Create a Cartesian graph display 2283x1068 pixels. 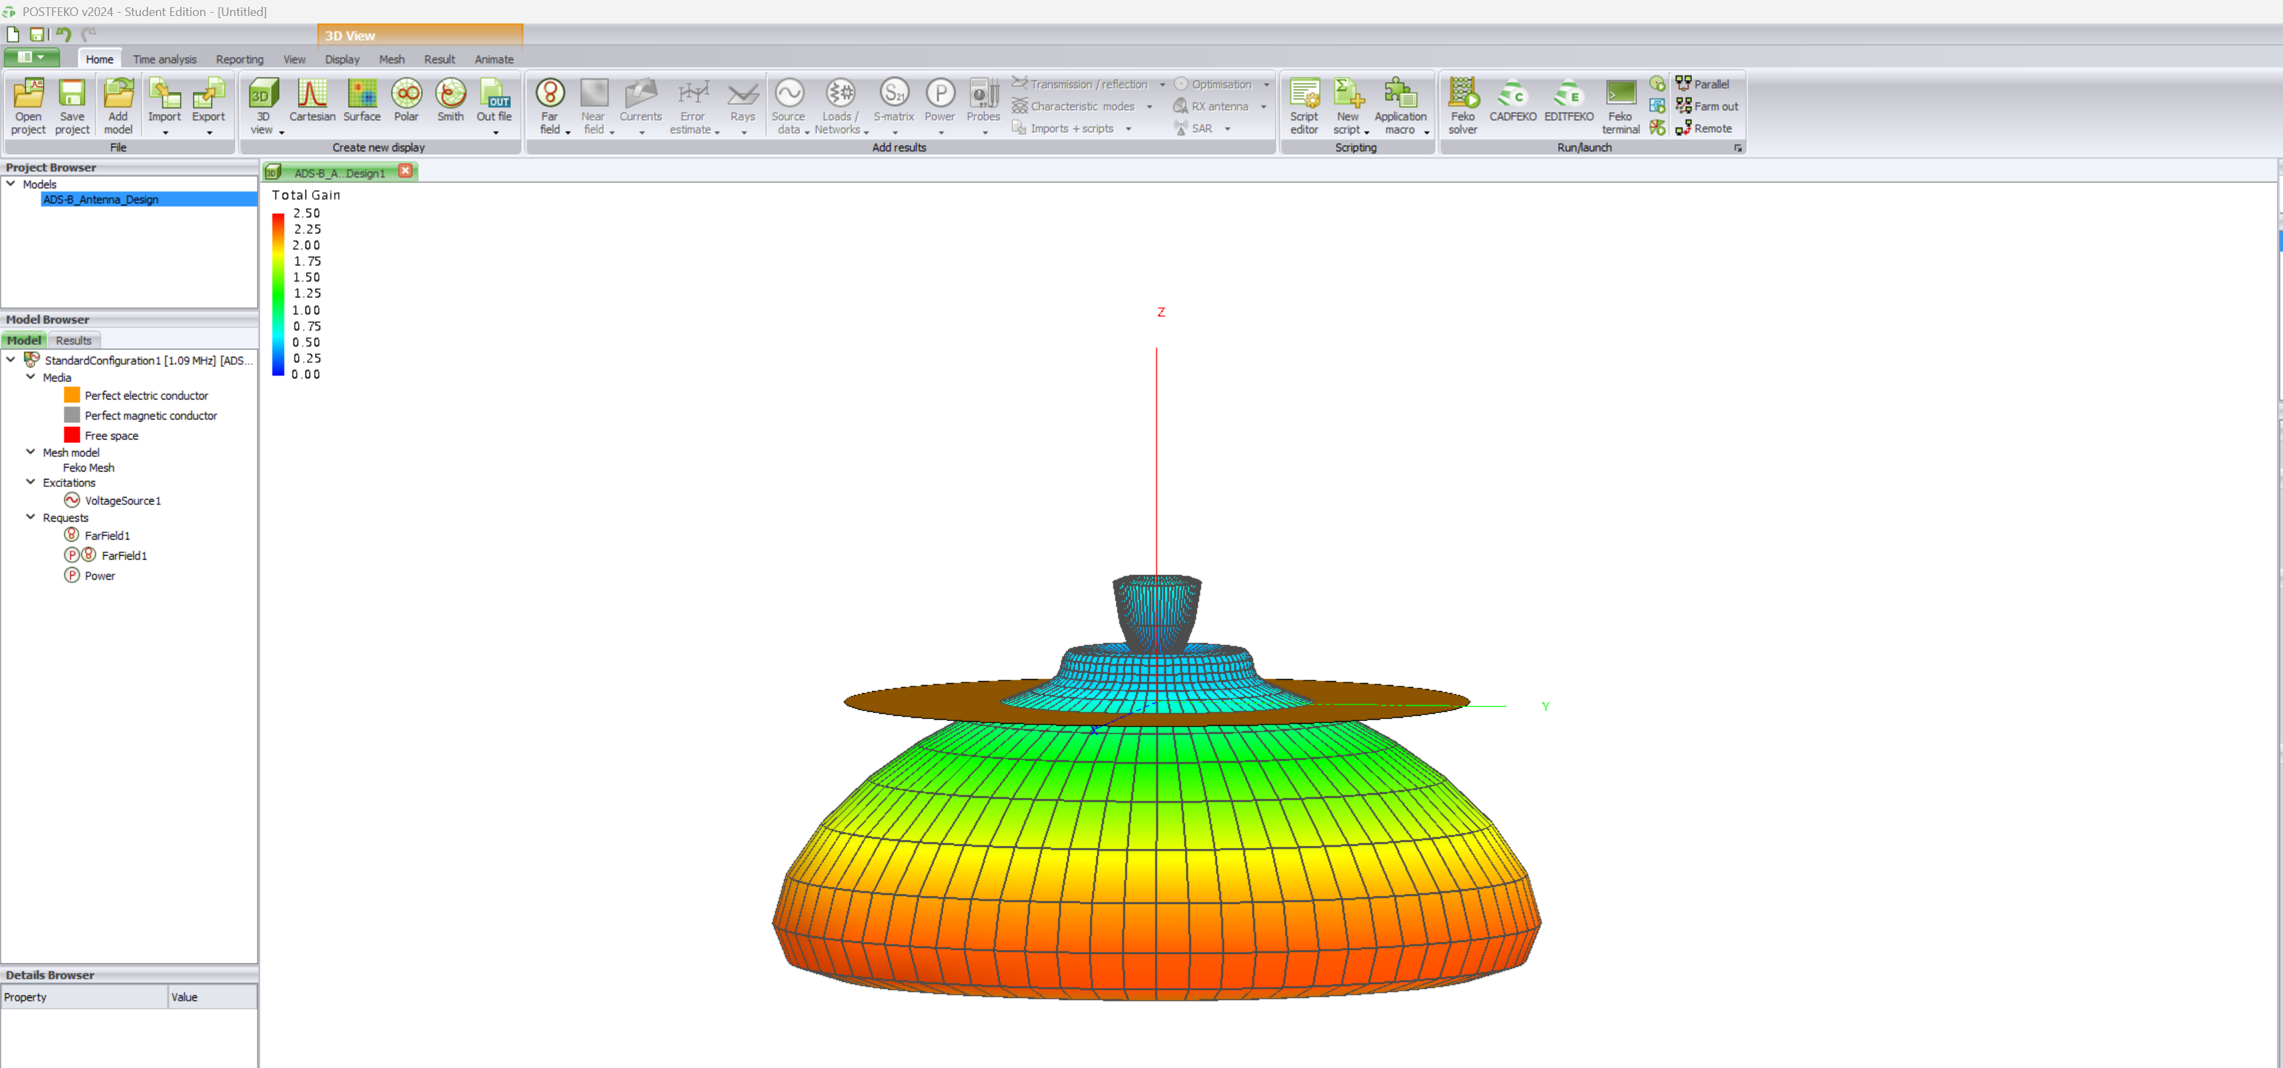312,100
